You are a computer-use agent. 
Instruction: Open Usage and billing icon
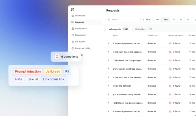[73, 48]
